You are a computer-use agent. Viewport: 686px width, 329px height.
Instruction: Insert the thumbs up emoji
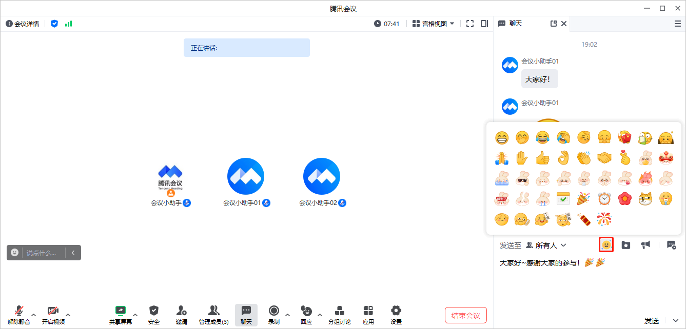(542, 158)
